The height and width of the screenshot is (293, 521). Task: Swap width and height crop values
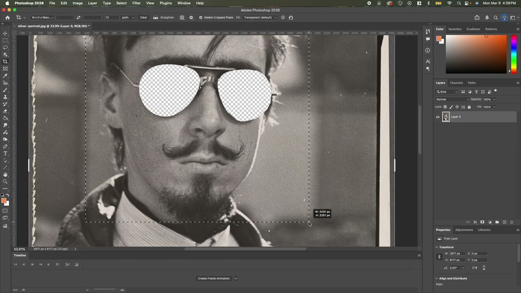click(x=78, y=17)
